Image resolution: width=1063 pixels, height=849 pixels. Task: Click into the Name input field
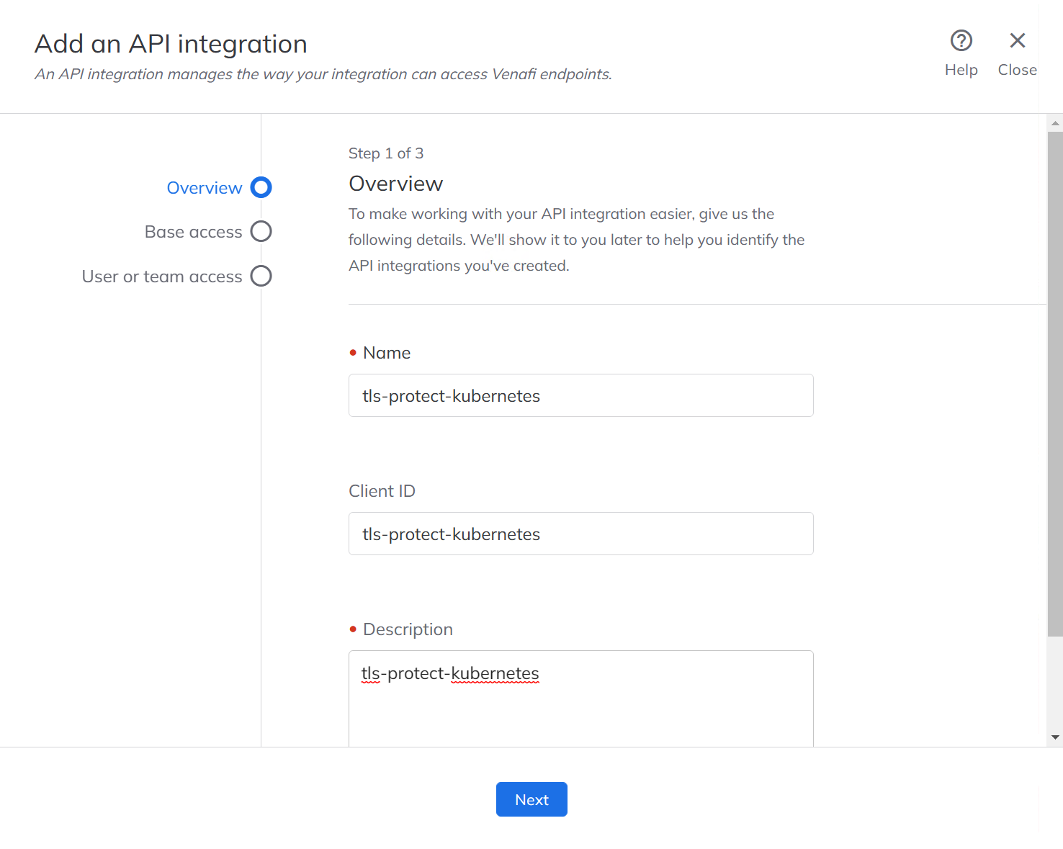(x=581, y=395)
